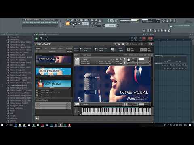Click Instruments button under Indie Vocal library

coord(52,64)
